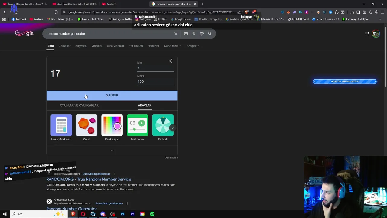This screenshot has width=387, height=218.
Task: Open the Hesap Makinesi calculator tool
Action: point(61,127)
